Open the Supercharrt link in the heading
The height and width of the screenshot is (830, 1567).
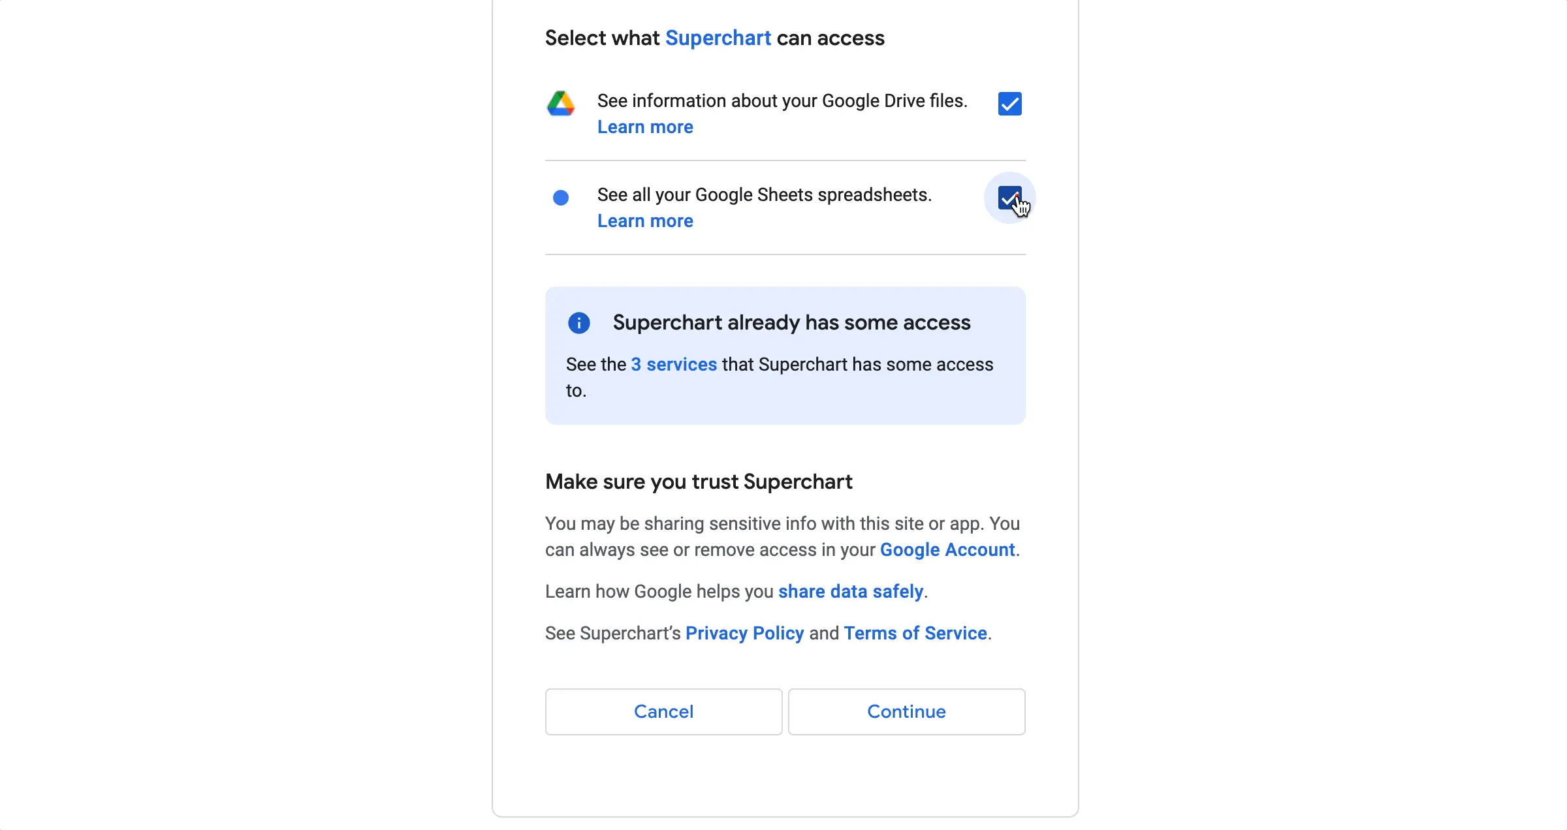pyautogui.click(x=718, y=38)
